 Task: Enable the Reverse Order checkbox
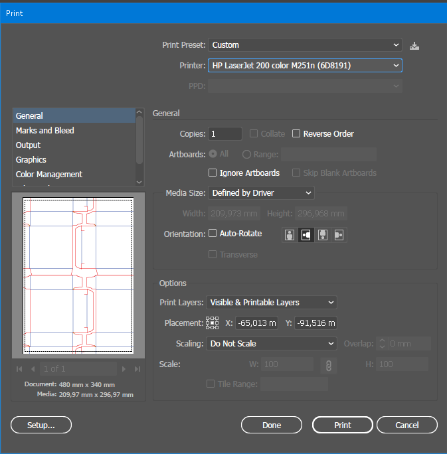point(297,134)
